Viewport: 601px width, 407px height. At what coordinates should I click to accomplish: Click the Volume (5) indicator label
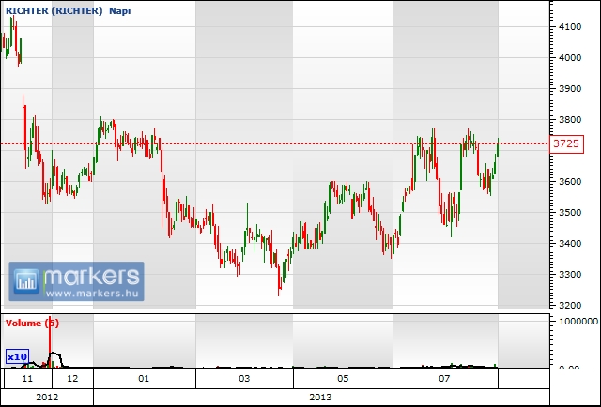32,324
